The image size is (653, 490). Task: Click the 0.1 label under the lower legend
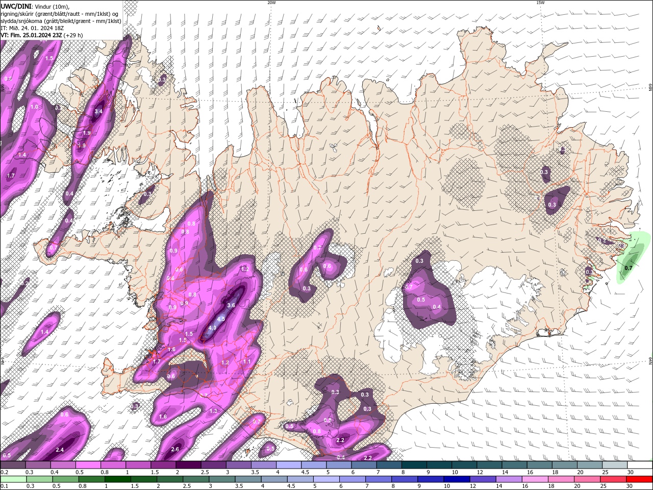4,486
